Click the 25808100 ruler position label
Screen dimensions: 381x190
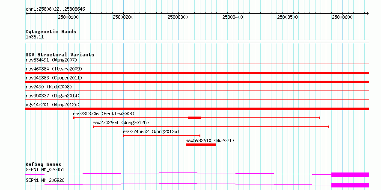point(68,17)
